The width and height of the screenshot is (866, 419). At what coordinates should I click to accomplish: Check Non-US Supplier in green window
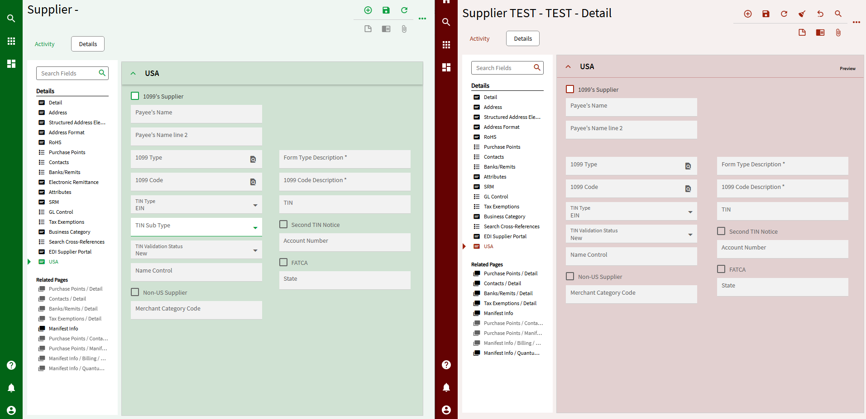[x=135, y=292]
